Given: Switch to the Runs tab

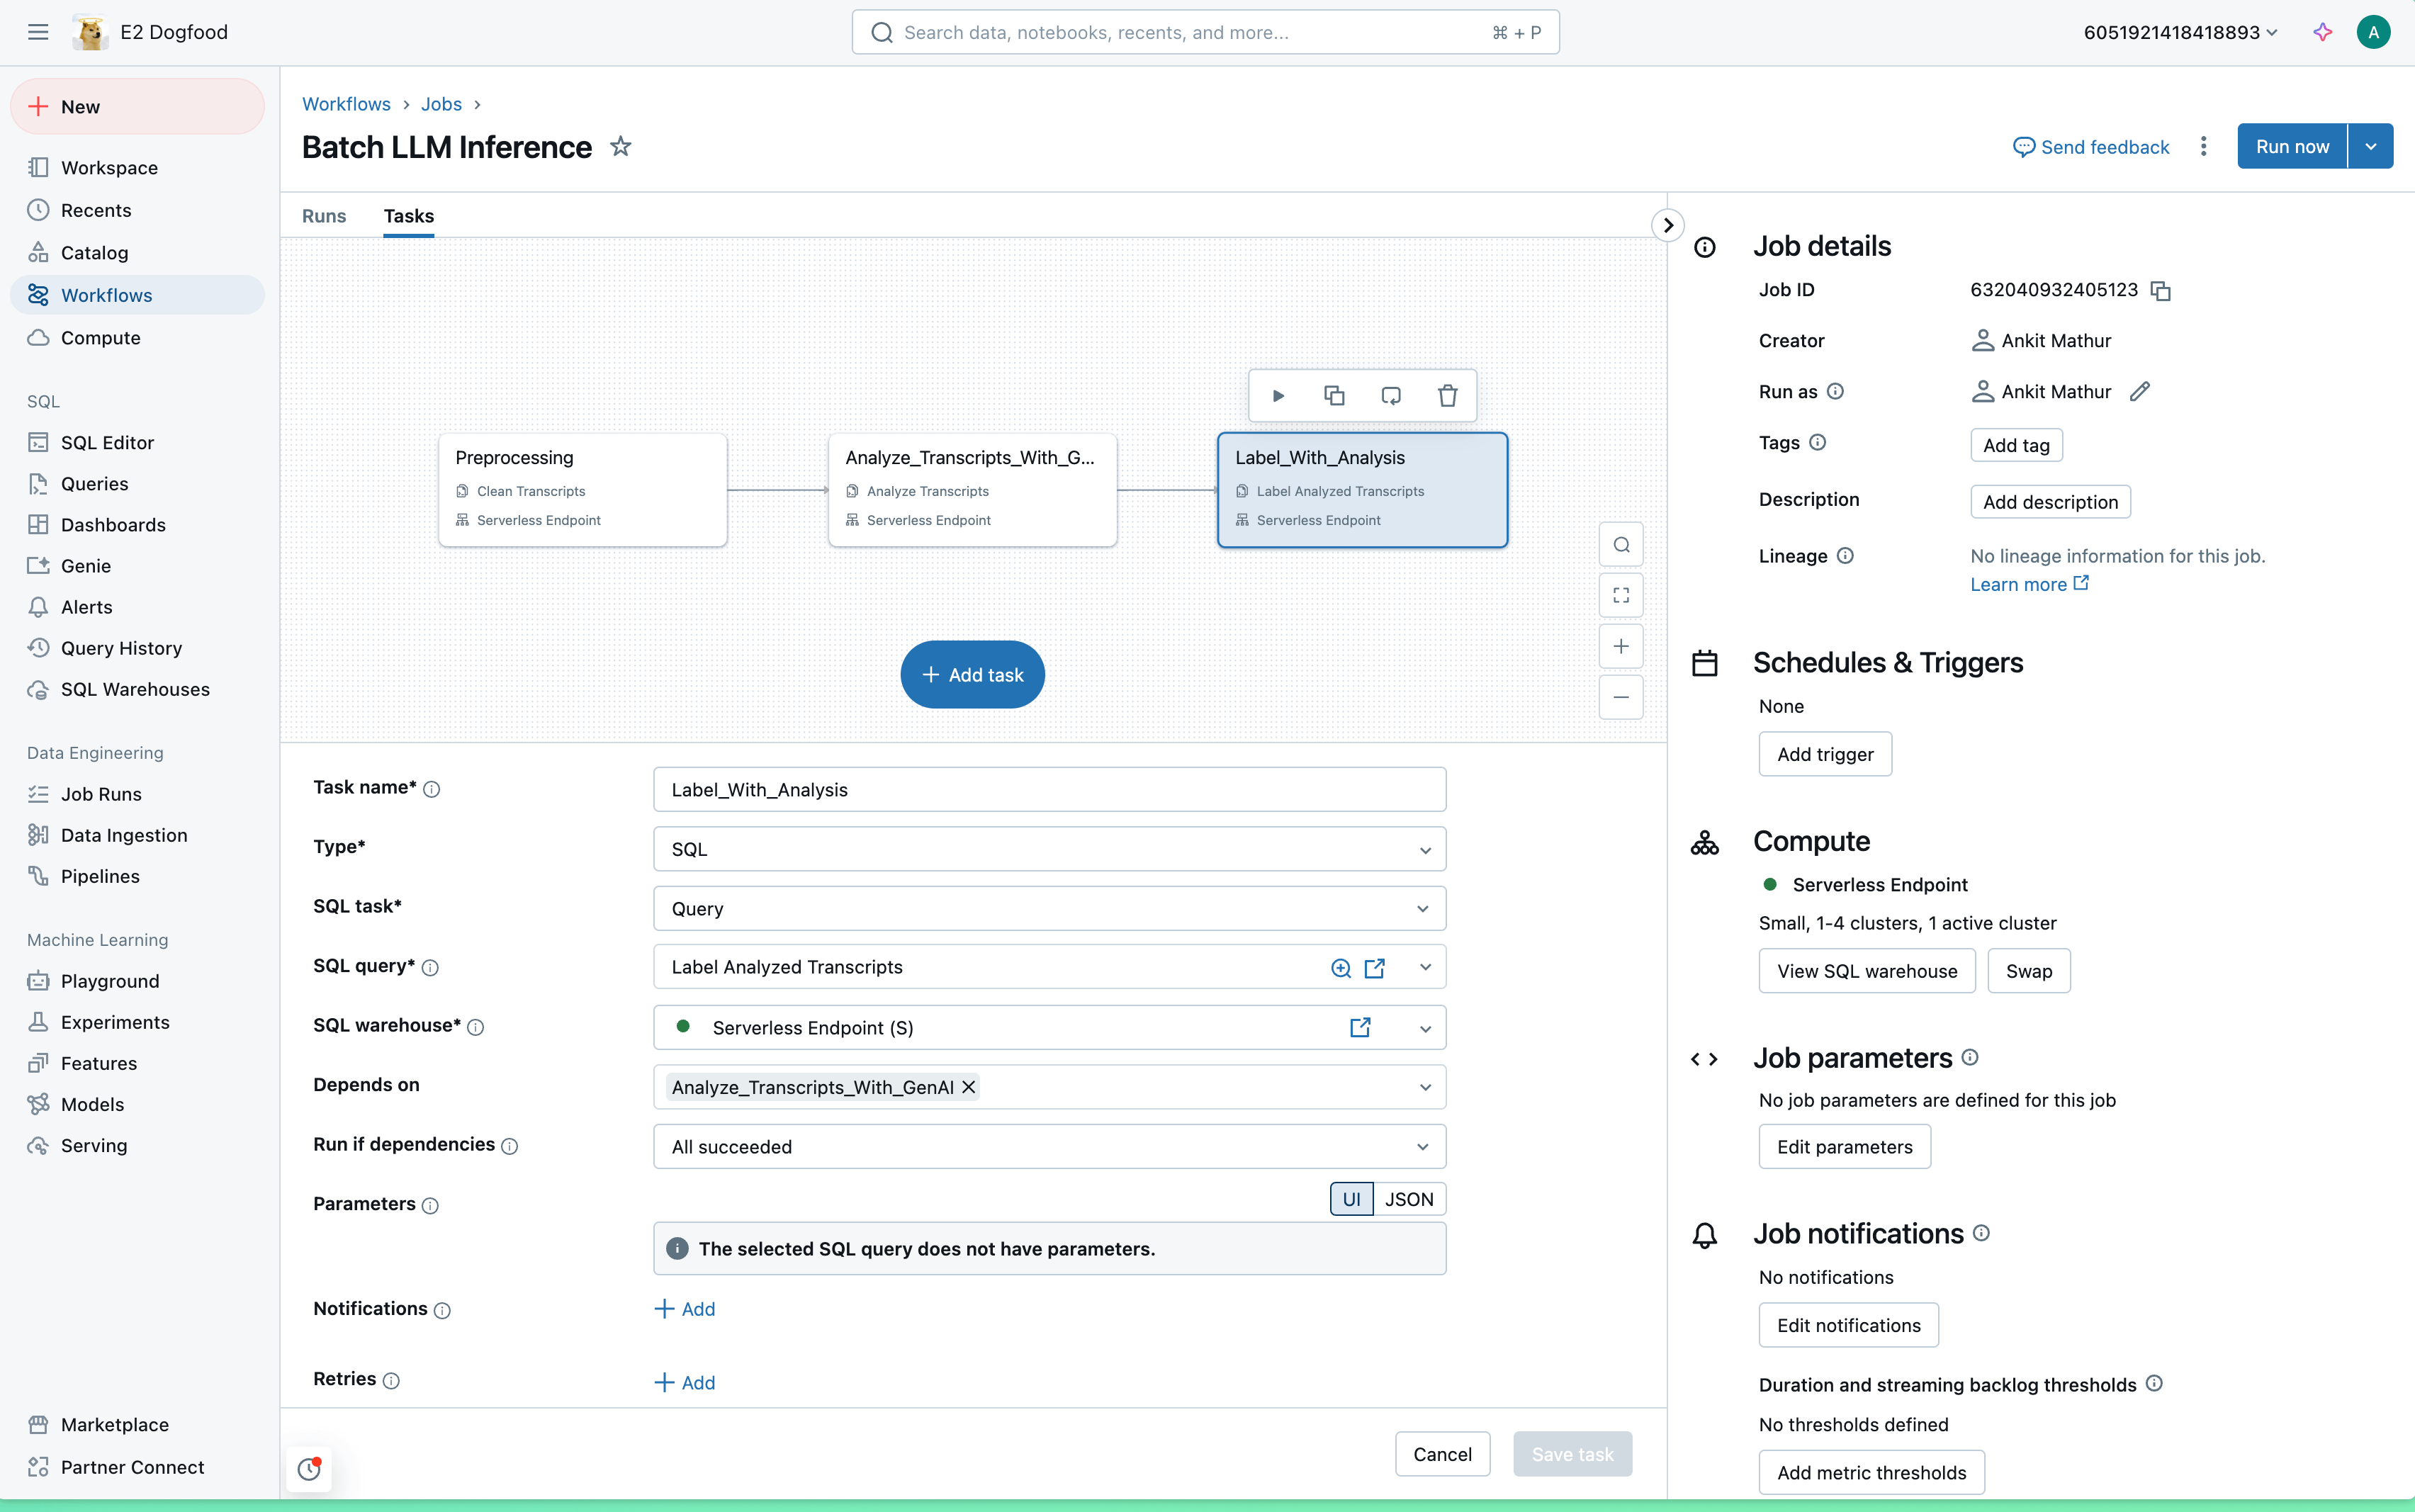Looking at the screenshot, I should point(324,216).
